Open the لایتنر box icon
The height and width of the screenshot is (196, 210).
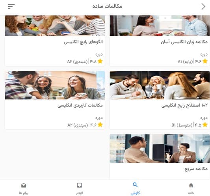tap(80, 185)
